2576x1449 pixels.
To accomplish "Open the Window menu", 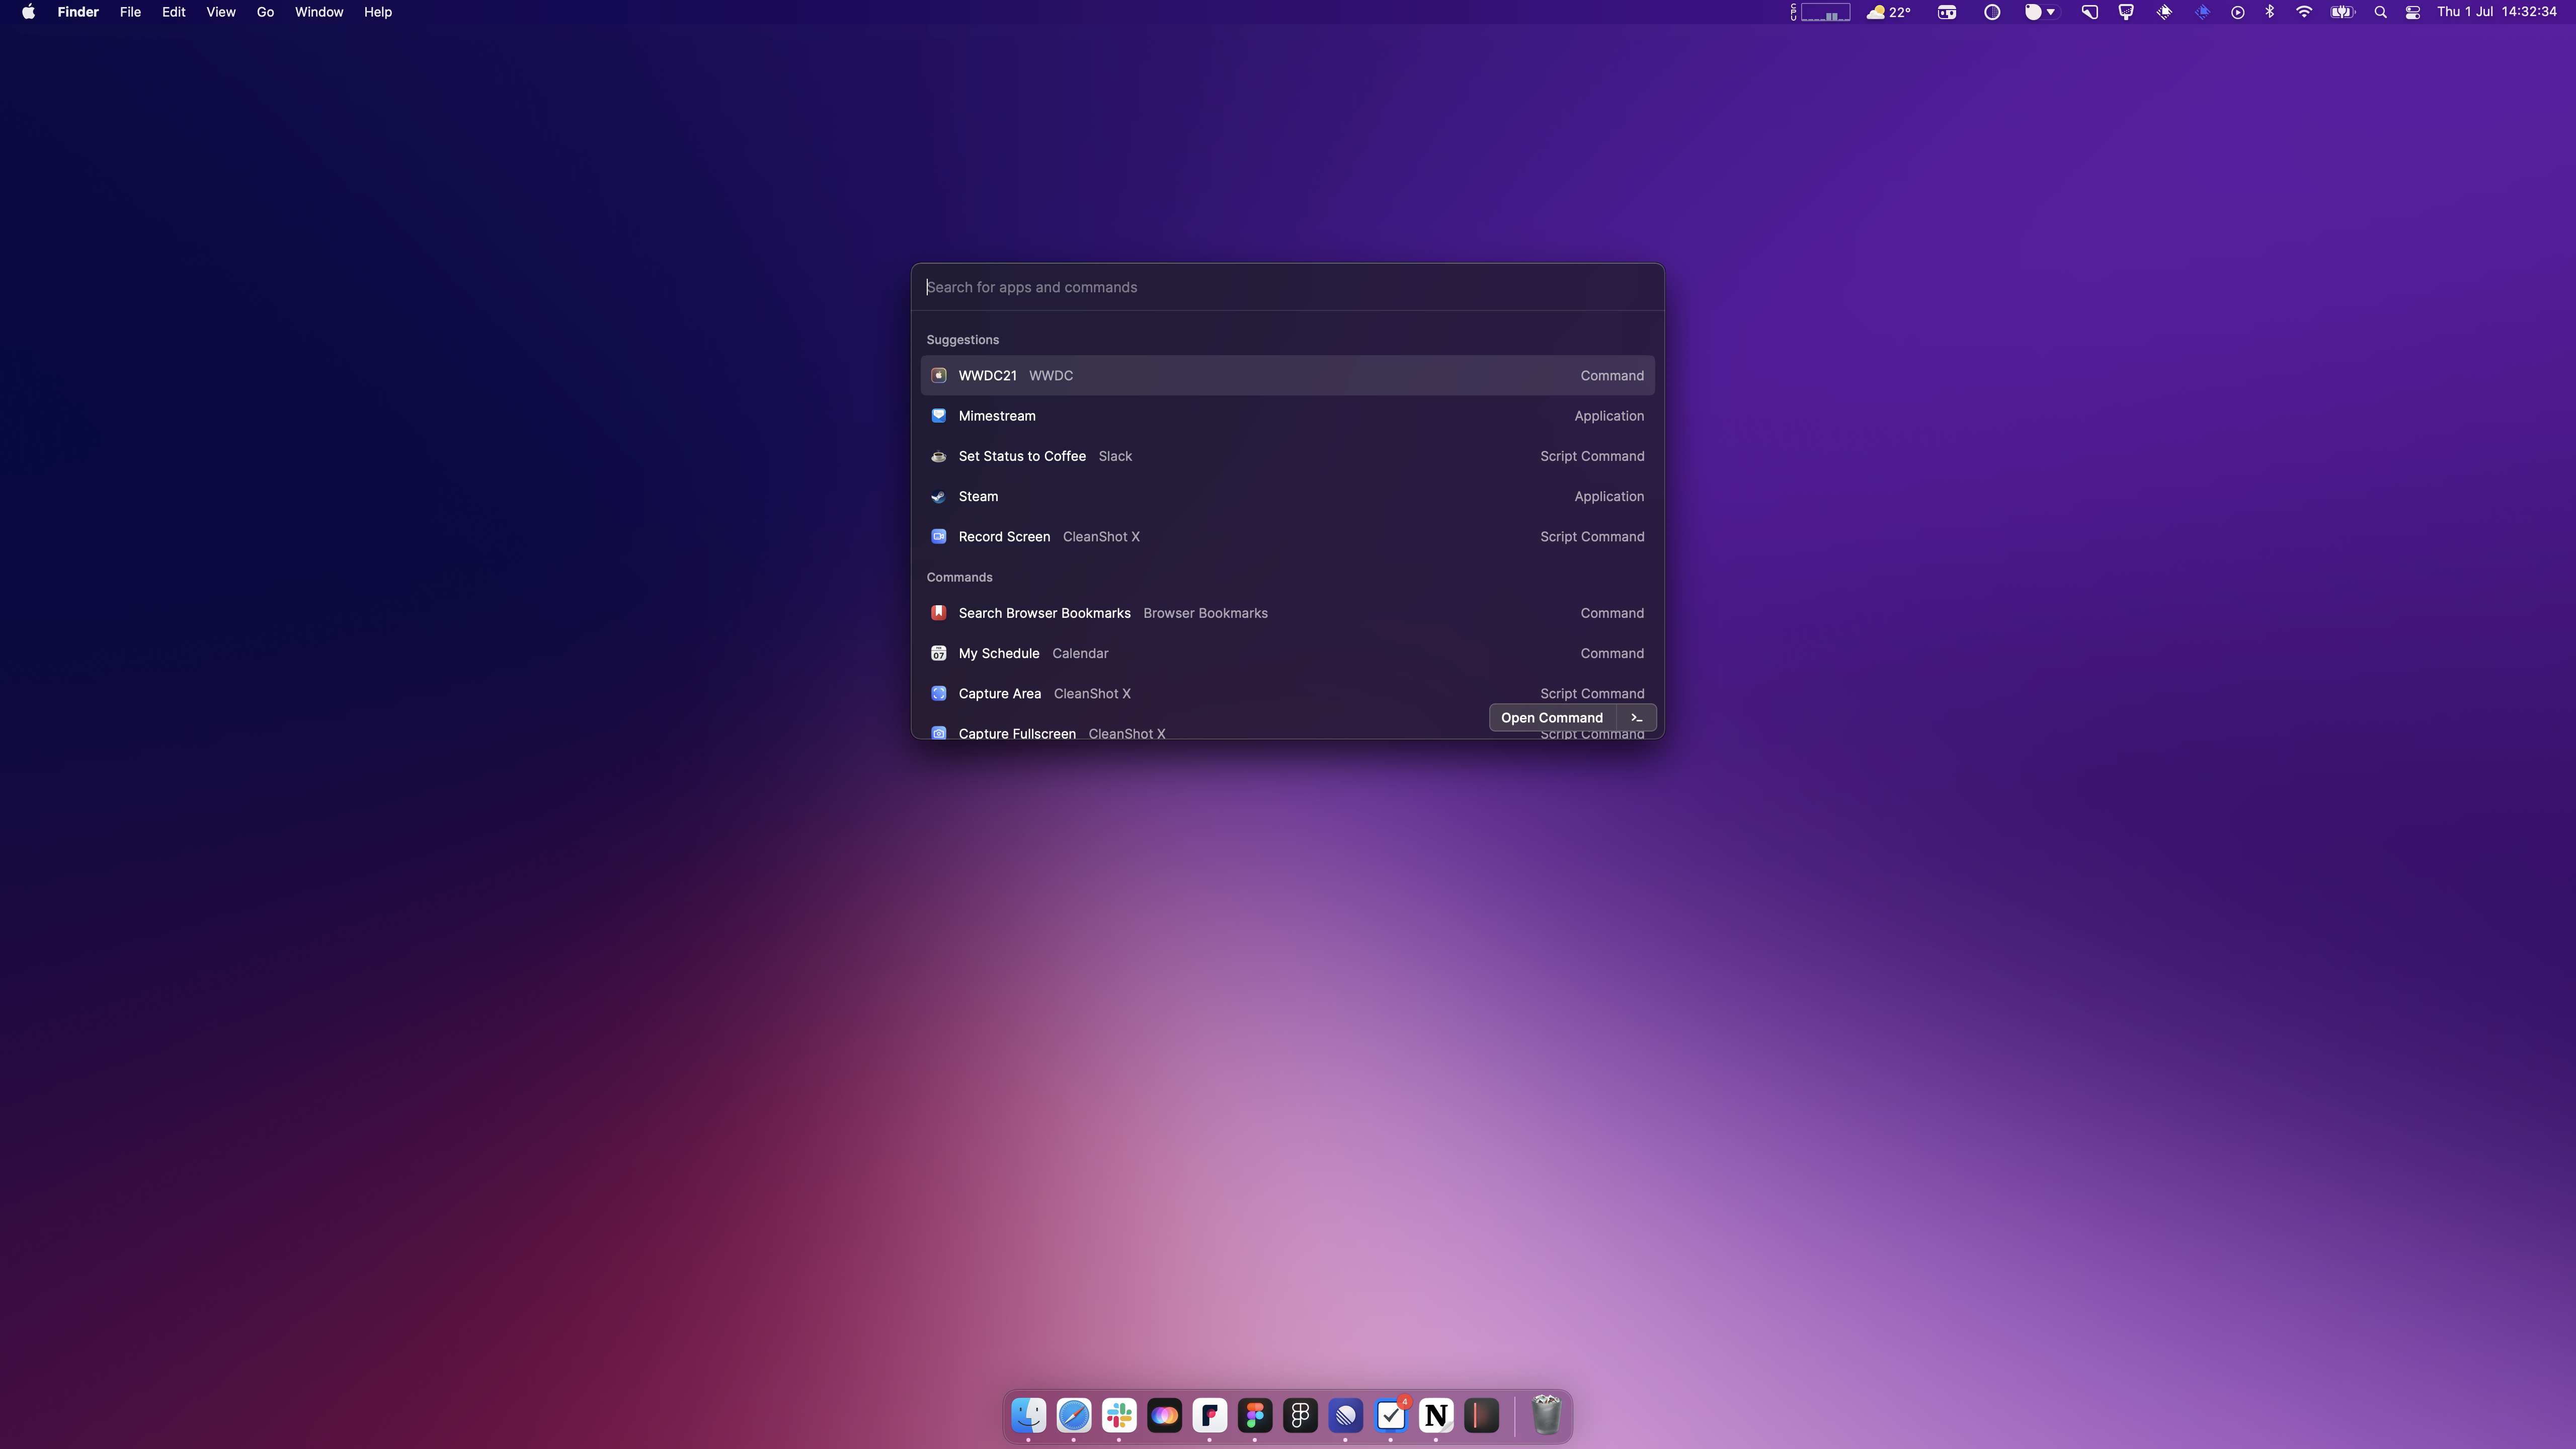I will [x=319, y=12].
